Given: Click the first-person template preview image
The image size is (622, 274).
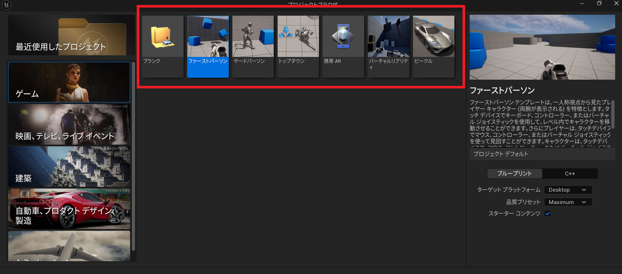Looking at the screenshot, I should pos(542,47).
